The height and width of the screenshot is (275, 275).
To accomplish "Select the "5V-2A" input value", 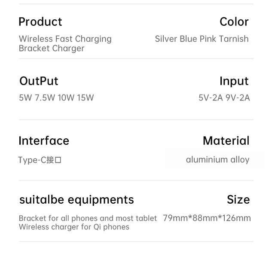I will click(x=211, y=98).
